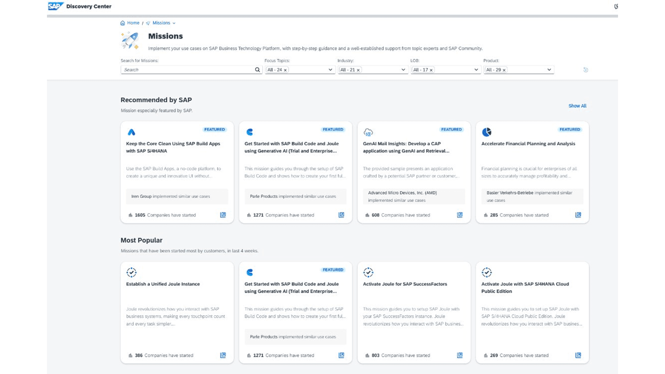Open 'Keep the Core Clean Using SAP Build Apps' mission
The height and width of the screenshot is (374, 665).
pos(173,148)
